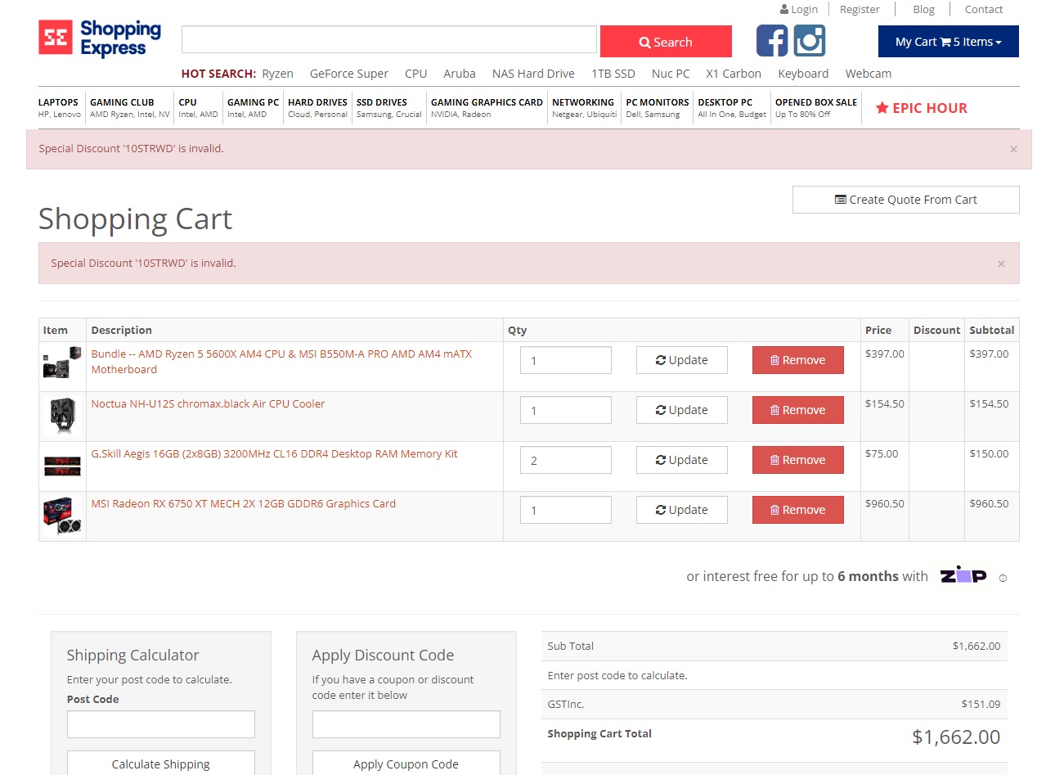Dismiss the invalid discount alert under Shopping Cart
The width and height of the screenshot is (1064, 775).
pos(1001,264)
